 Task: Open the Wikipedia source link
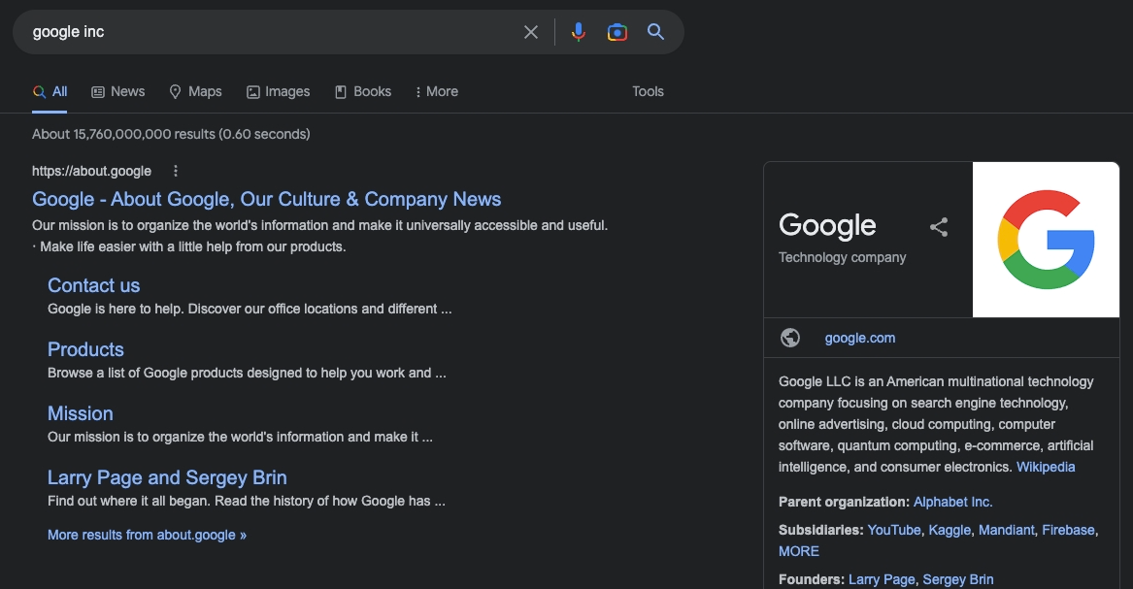1046,467
